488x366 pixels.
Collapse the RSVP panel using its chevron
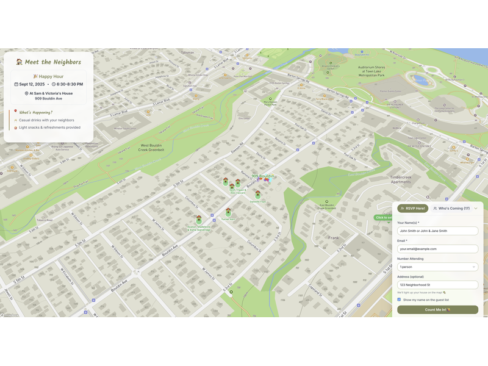pos(476,208)
